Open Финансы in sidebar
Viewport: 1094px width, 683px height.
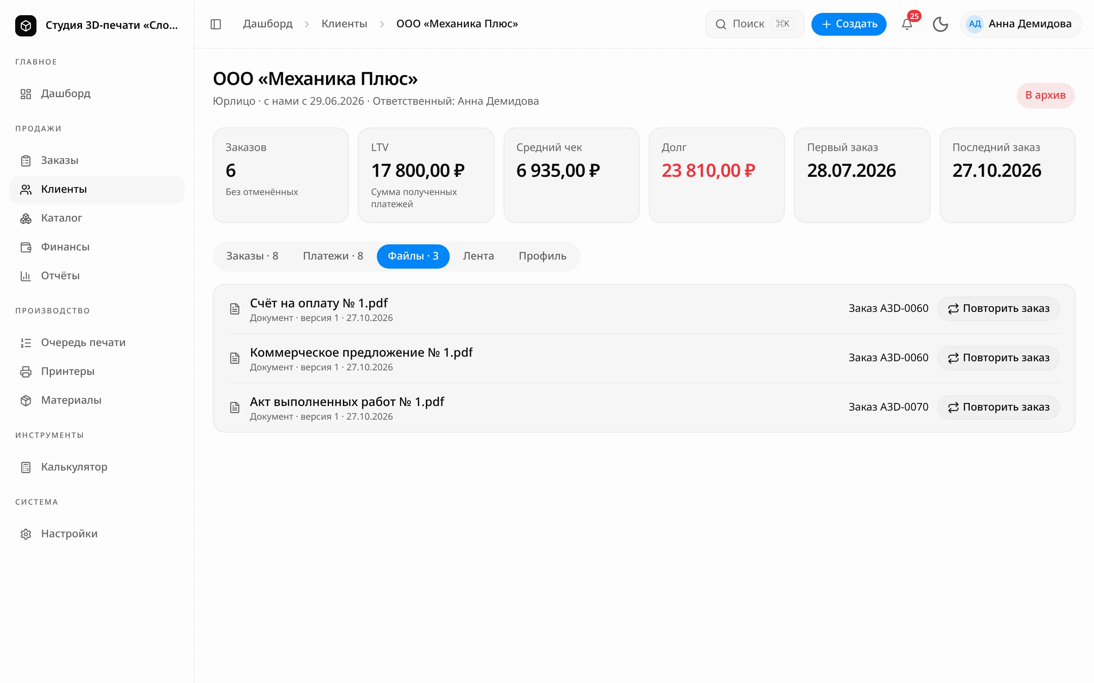pyautogui.click(x=97, y=247)
